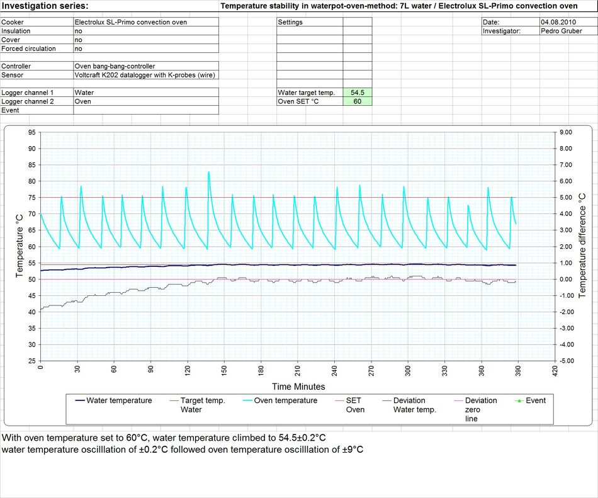Select the 'Temperature difference °C' right axis title
The image size is (598, 498).
[x=582, y=246]
